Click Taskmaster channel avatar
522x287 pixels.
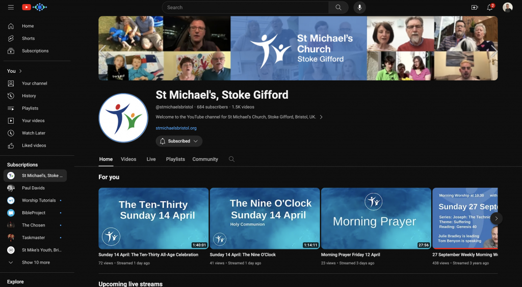pos(11,238)
